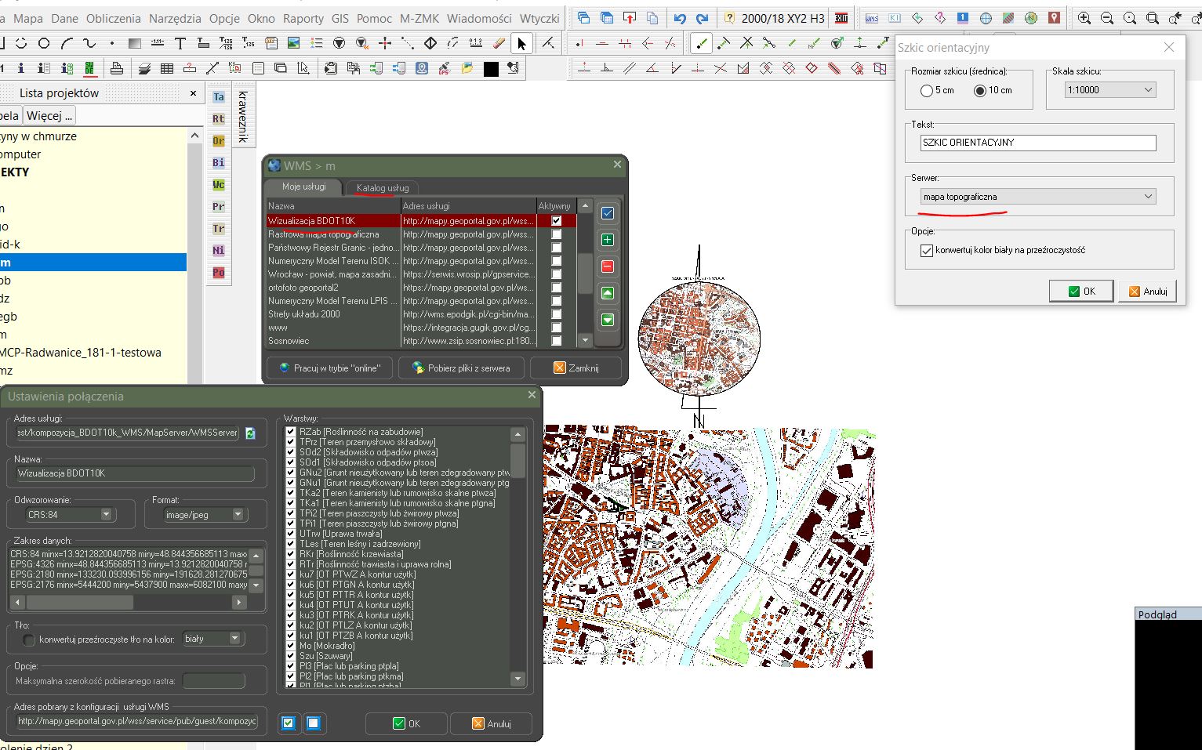Click blue checkmark edit service button

pos(607,213)
